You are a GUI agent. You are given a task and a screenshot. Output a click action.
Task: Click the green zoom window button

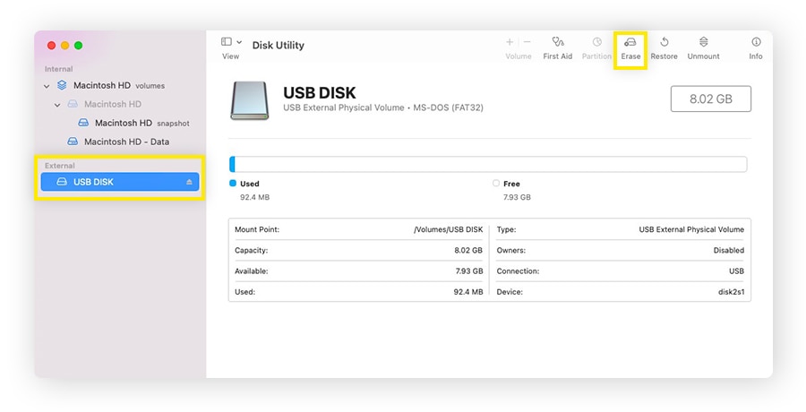coord(78,46)
